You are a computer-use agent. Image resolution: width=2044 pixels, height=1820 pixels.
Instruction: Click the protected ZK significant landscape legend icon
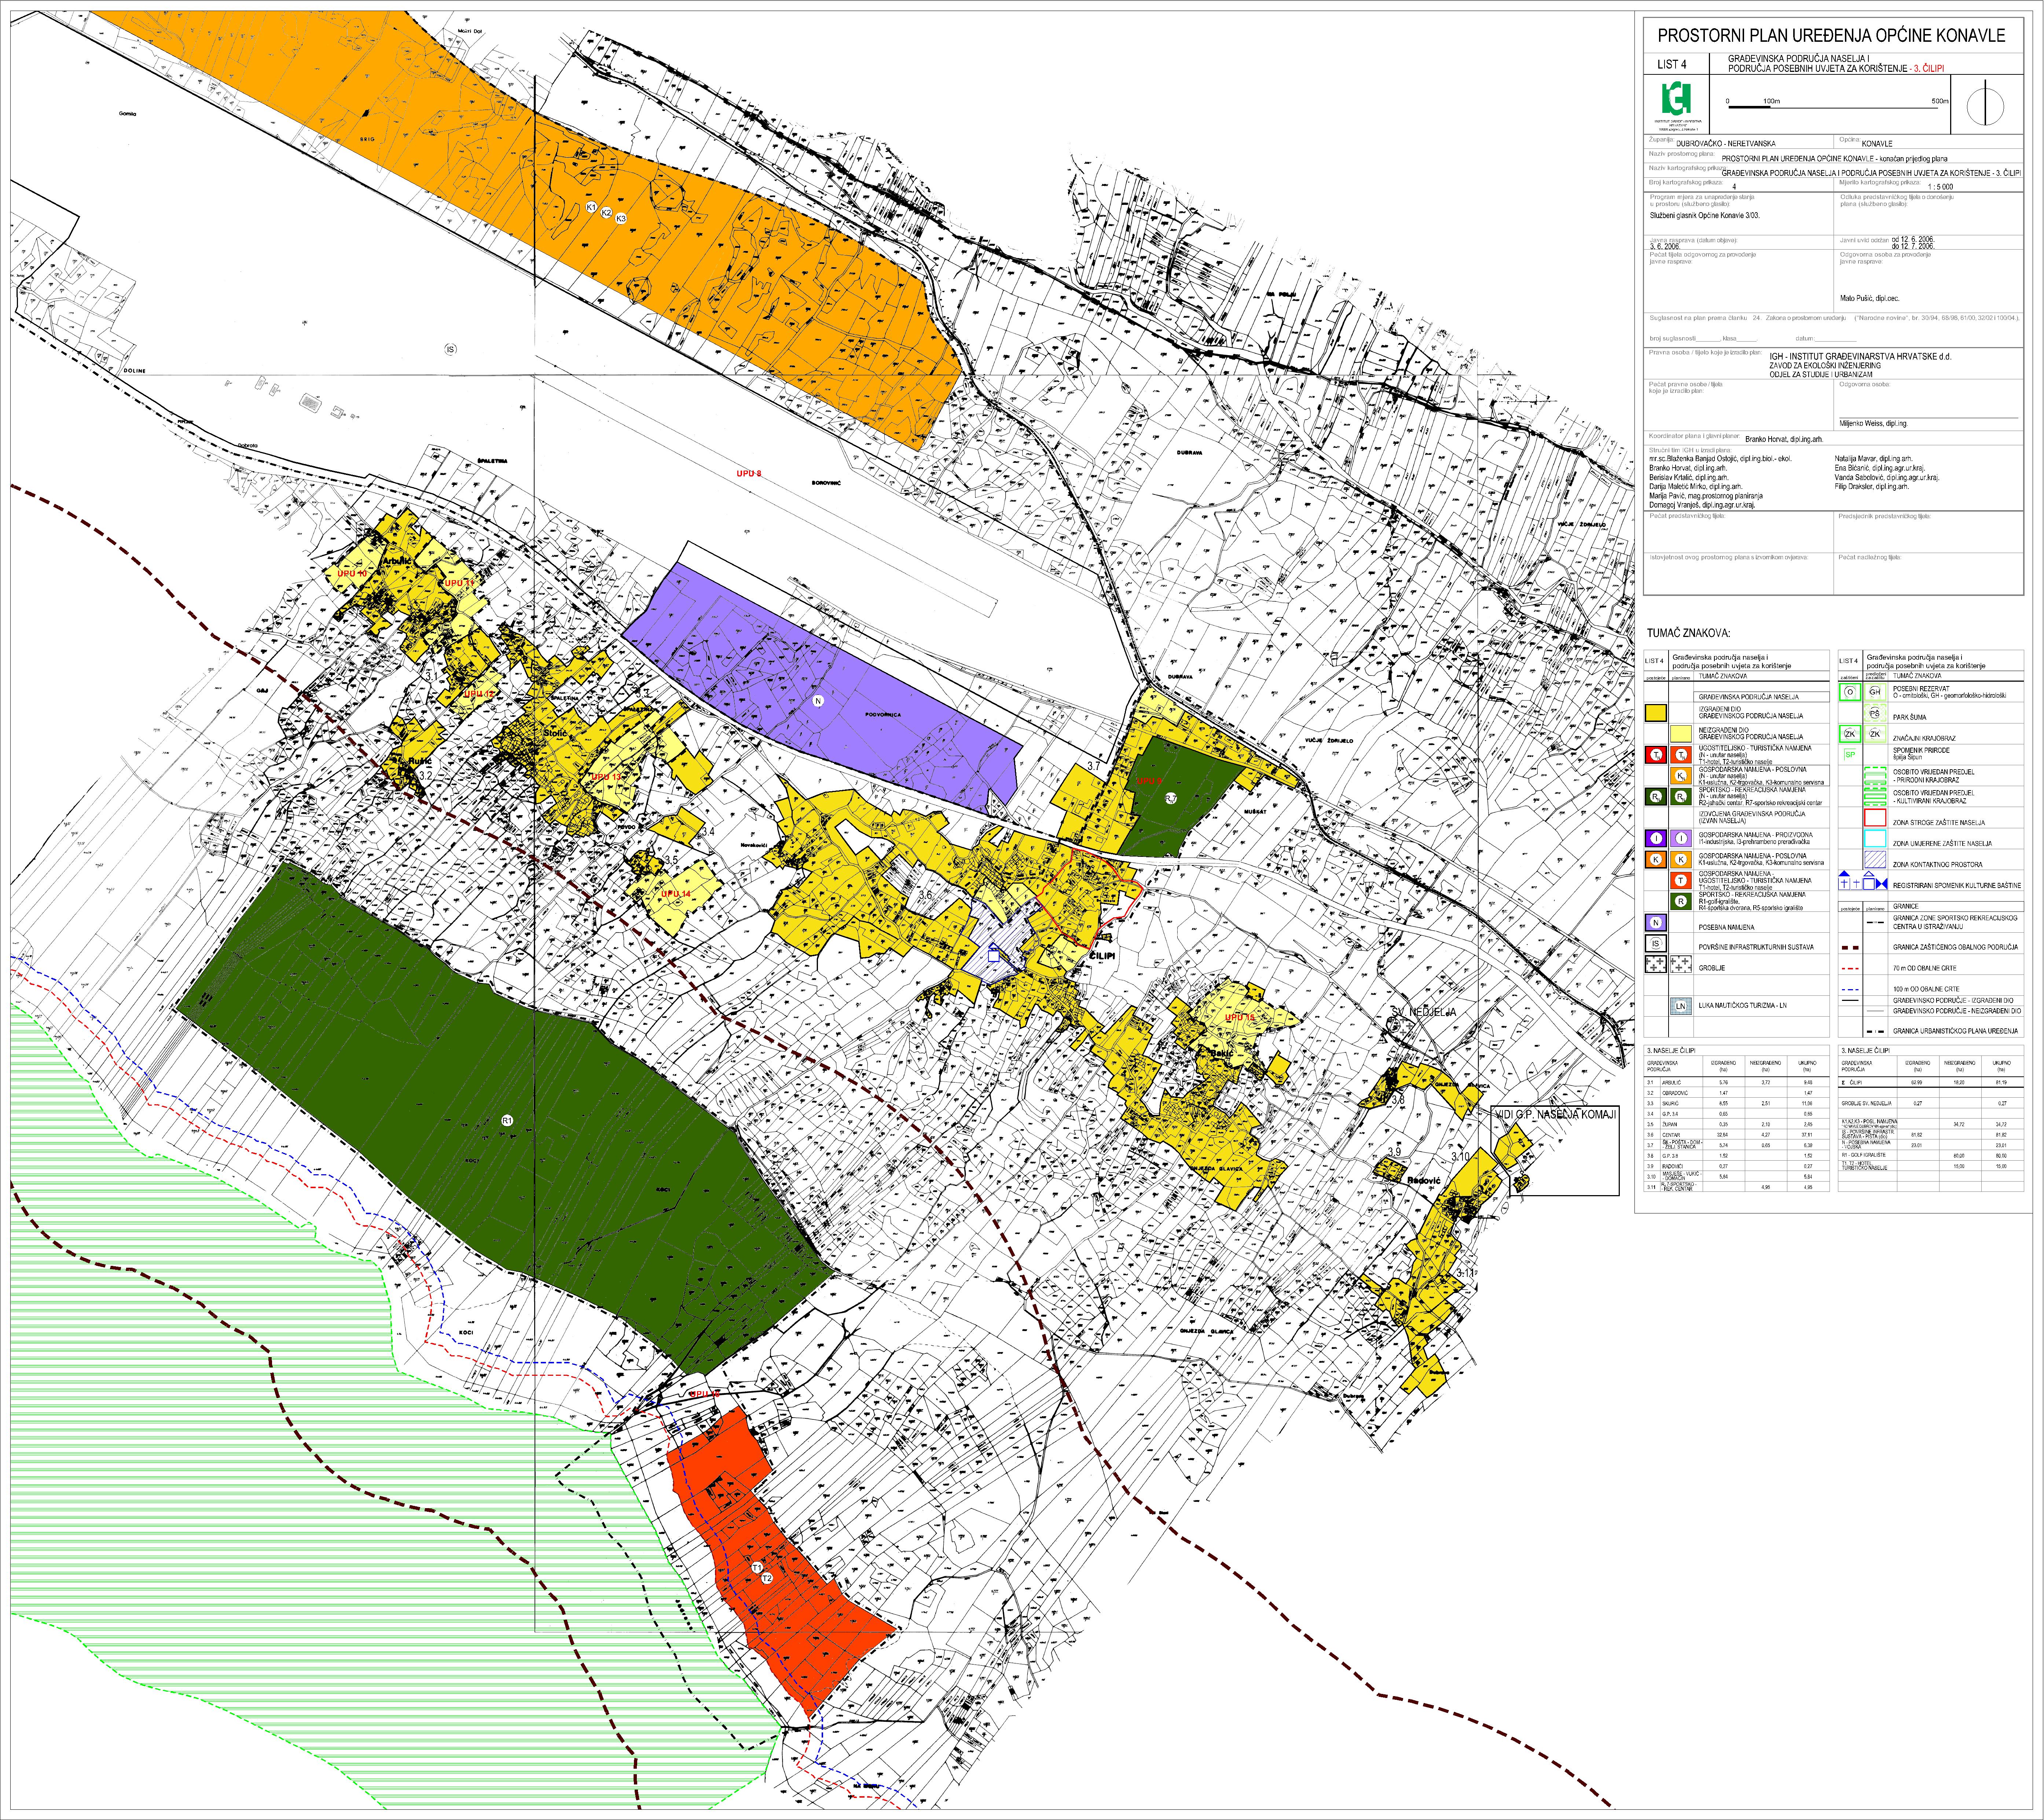pyautogui.click(x=1850, y=734)
